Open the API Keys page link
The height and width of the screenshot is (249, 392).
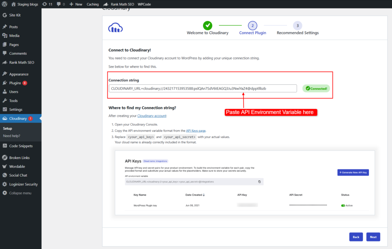[196, 131]
